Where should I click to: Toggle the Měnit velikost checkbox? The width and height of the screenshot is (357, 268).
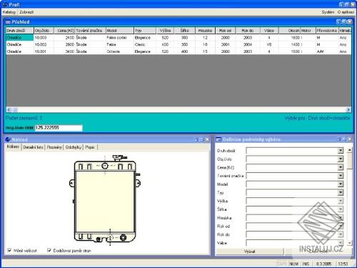9,250
